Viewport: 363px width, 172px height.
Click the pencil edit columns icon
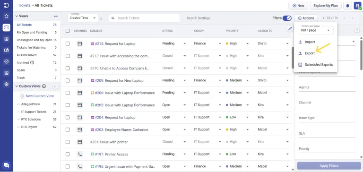[x=290, y=29]
